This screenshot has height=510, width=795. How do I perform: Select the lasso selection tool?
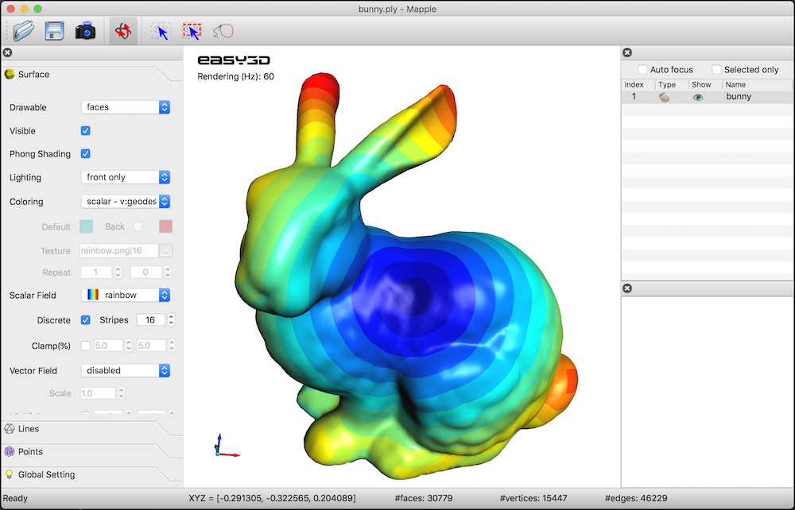(223, 32)
